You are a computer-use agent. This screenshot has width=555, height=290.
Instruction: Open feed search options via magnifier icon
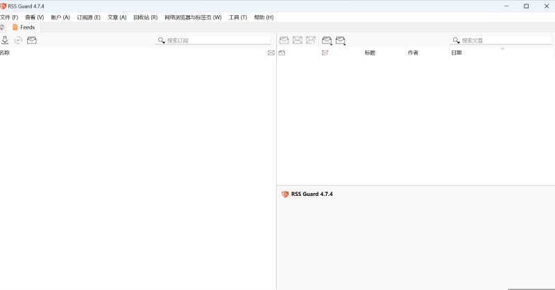[x=162, y=41]
